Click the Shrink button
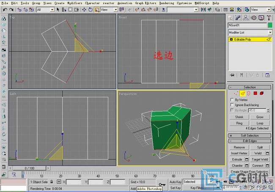Image resolution: width=275 pixels, height=192 pixels. click(239, 117)
